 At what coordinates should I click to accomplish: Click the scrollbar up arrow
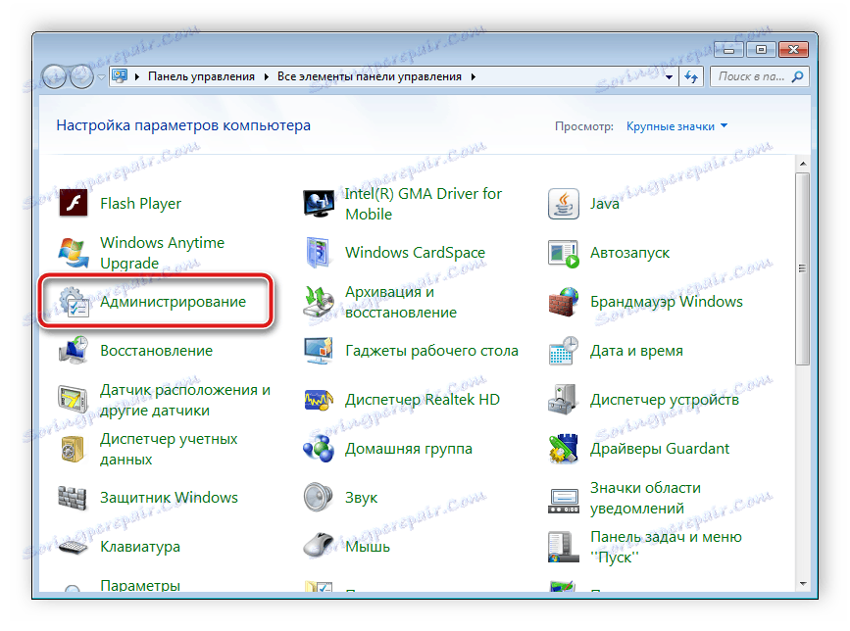click(x=802, y=164)
